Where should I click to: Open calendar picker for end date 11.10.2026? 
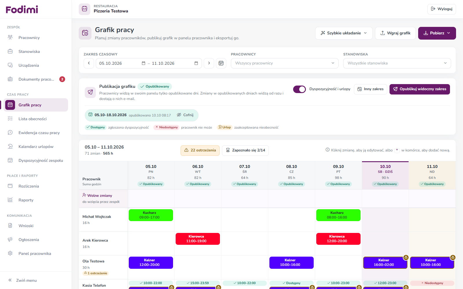(x=196, y=63)
